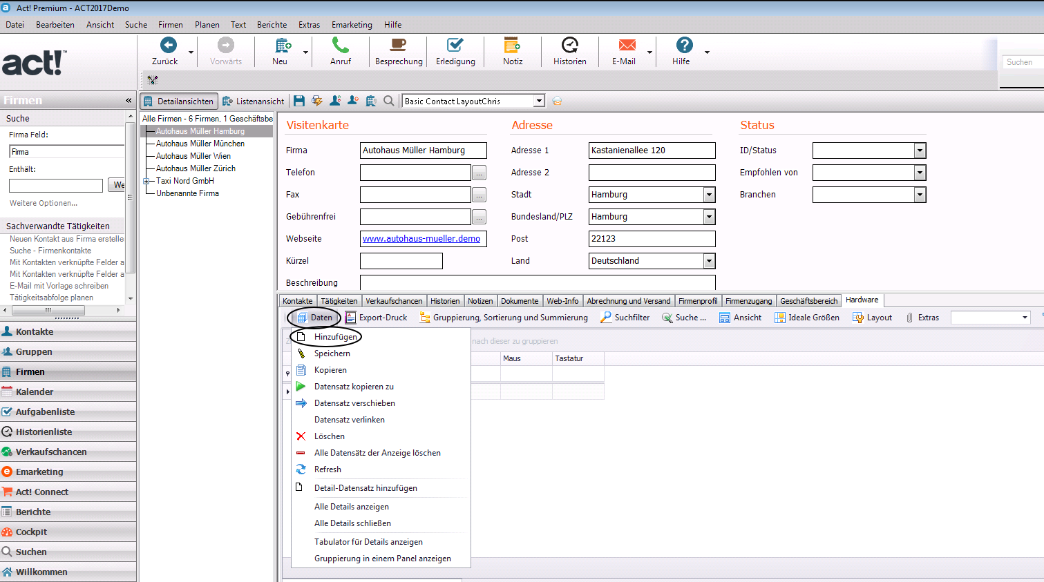
Task: Open Layout in the tab toolbar
Action: 872,318
